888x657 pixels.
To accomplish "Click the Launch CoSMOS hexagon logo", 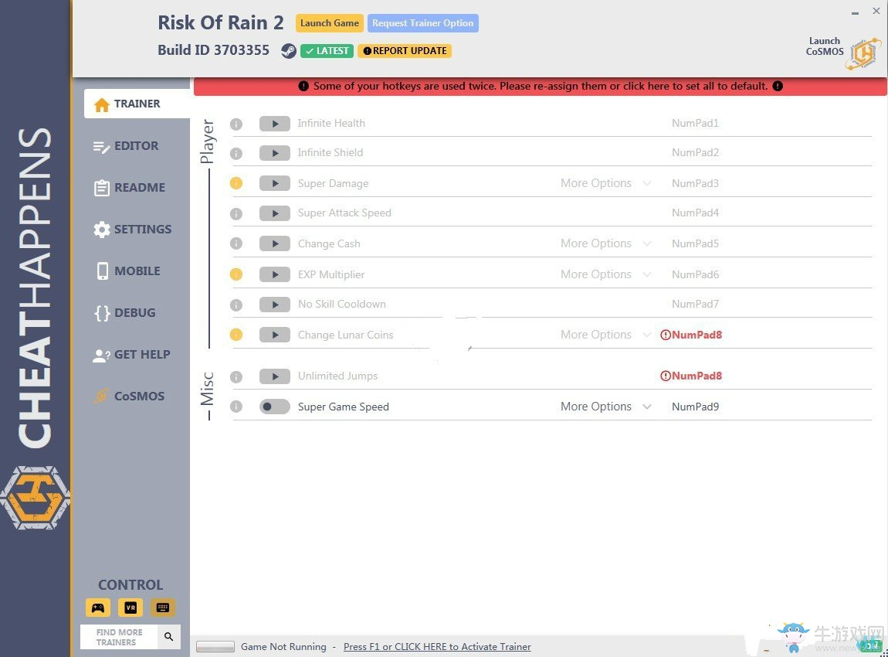I will pyautogui.click(x=863, y=54).
